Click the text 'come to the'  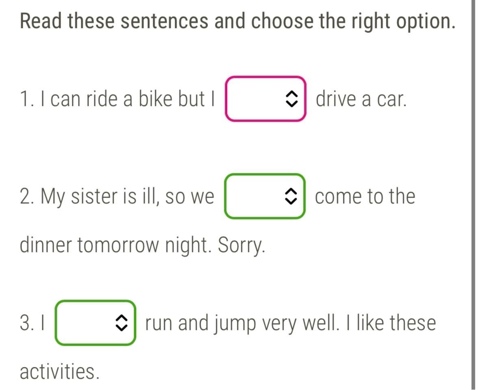365,196
